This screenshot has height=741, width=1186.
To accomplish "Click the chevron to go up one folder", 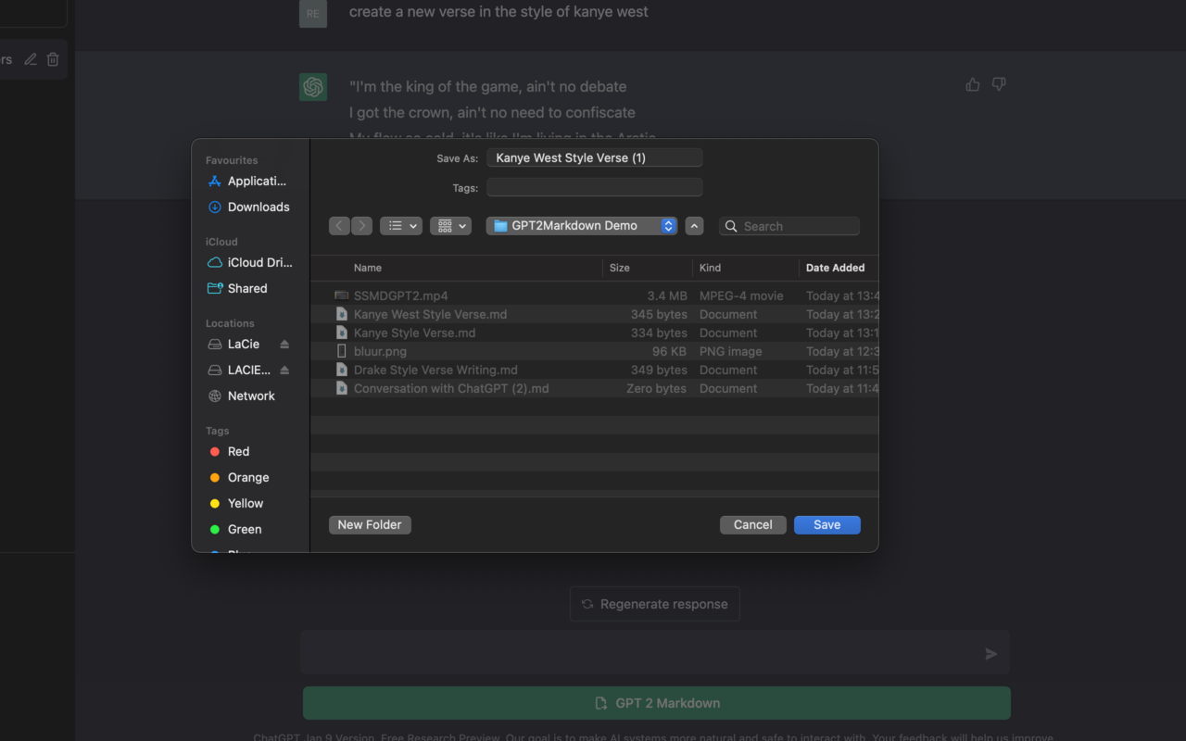I will tap(694, 225).
